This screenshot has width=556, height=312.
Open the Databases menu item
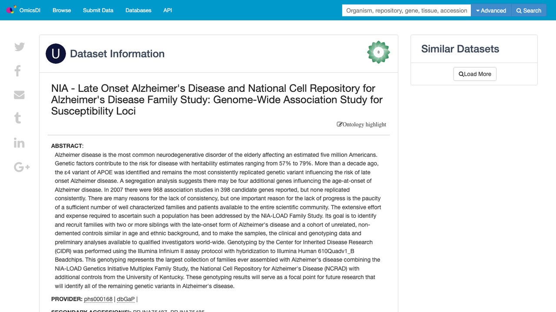(x=139, y=10)
